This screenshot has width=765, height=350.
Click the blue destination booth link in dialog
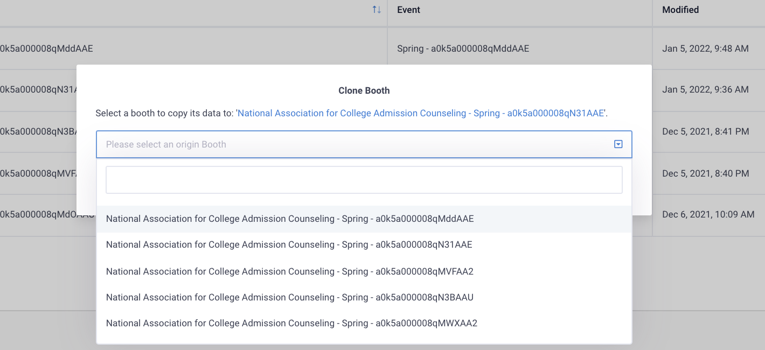coord(422,113)
